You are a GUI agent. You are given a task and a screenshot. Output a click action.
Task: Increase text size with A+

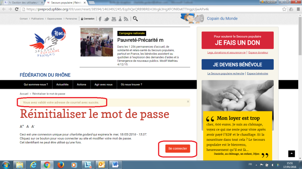(22, 126)
